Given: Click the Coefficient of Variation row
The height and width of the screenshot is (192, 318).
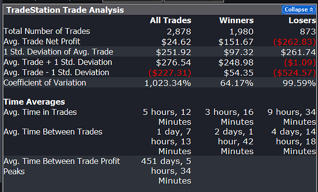Looking at the screenshot, I should tap(160, 83).
